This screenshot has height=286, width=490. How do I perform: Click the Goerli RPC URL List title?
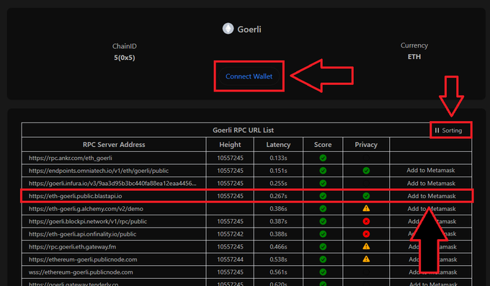[243, 130]
